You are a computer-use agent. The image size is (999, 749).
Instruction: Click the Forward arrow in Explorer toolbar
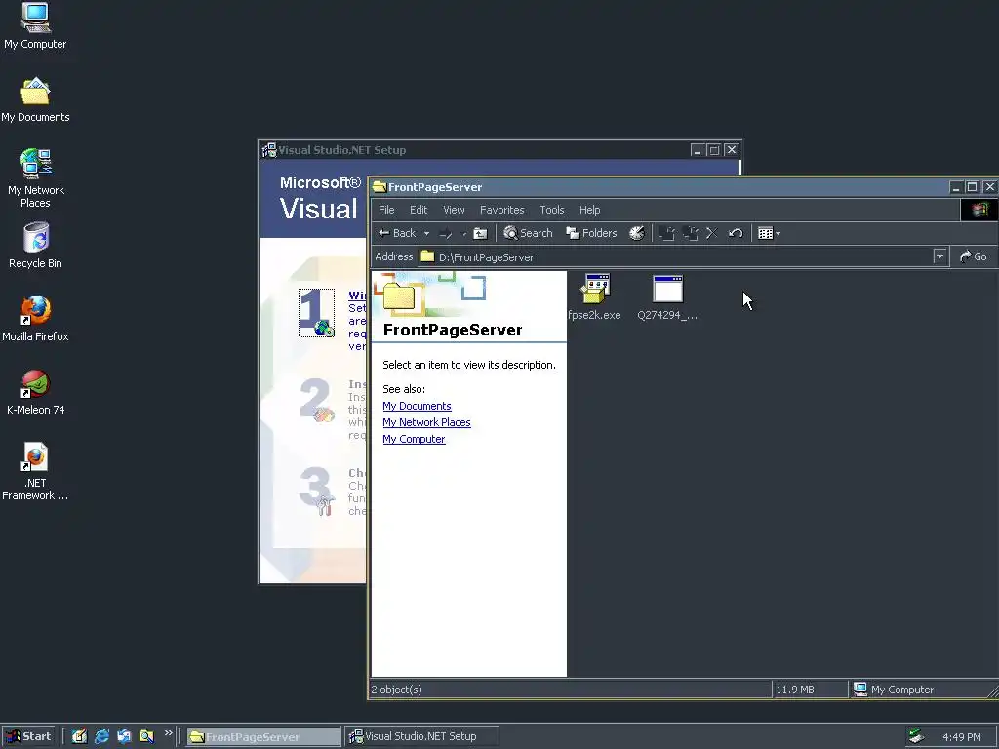pyautogui.click(x=446, y=234)
